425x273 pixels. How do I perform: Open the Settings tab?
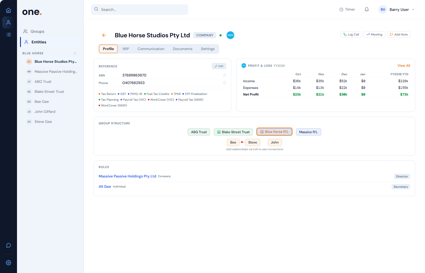[x=208, y=49]
